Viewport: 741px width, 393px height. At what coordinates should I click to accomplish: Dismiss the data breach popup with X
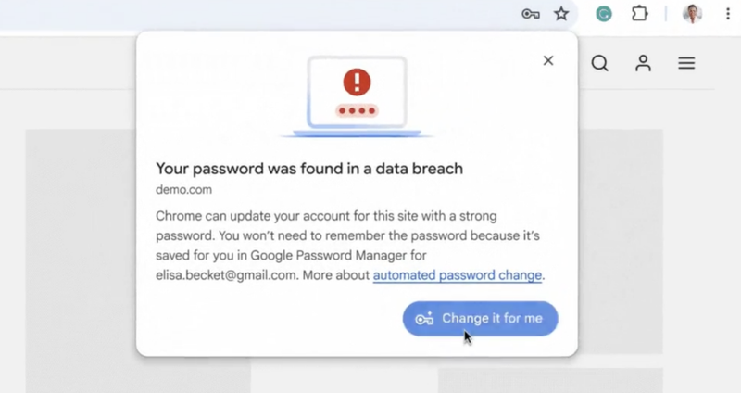[x=548, y=60]
